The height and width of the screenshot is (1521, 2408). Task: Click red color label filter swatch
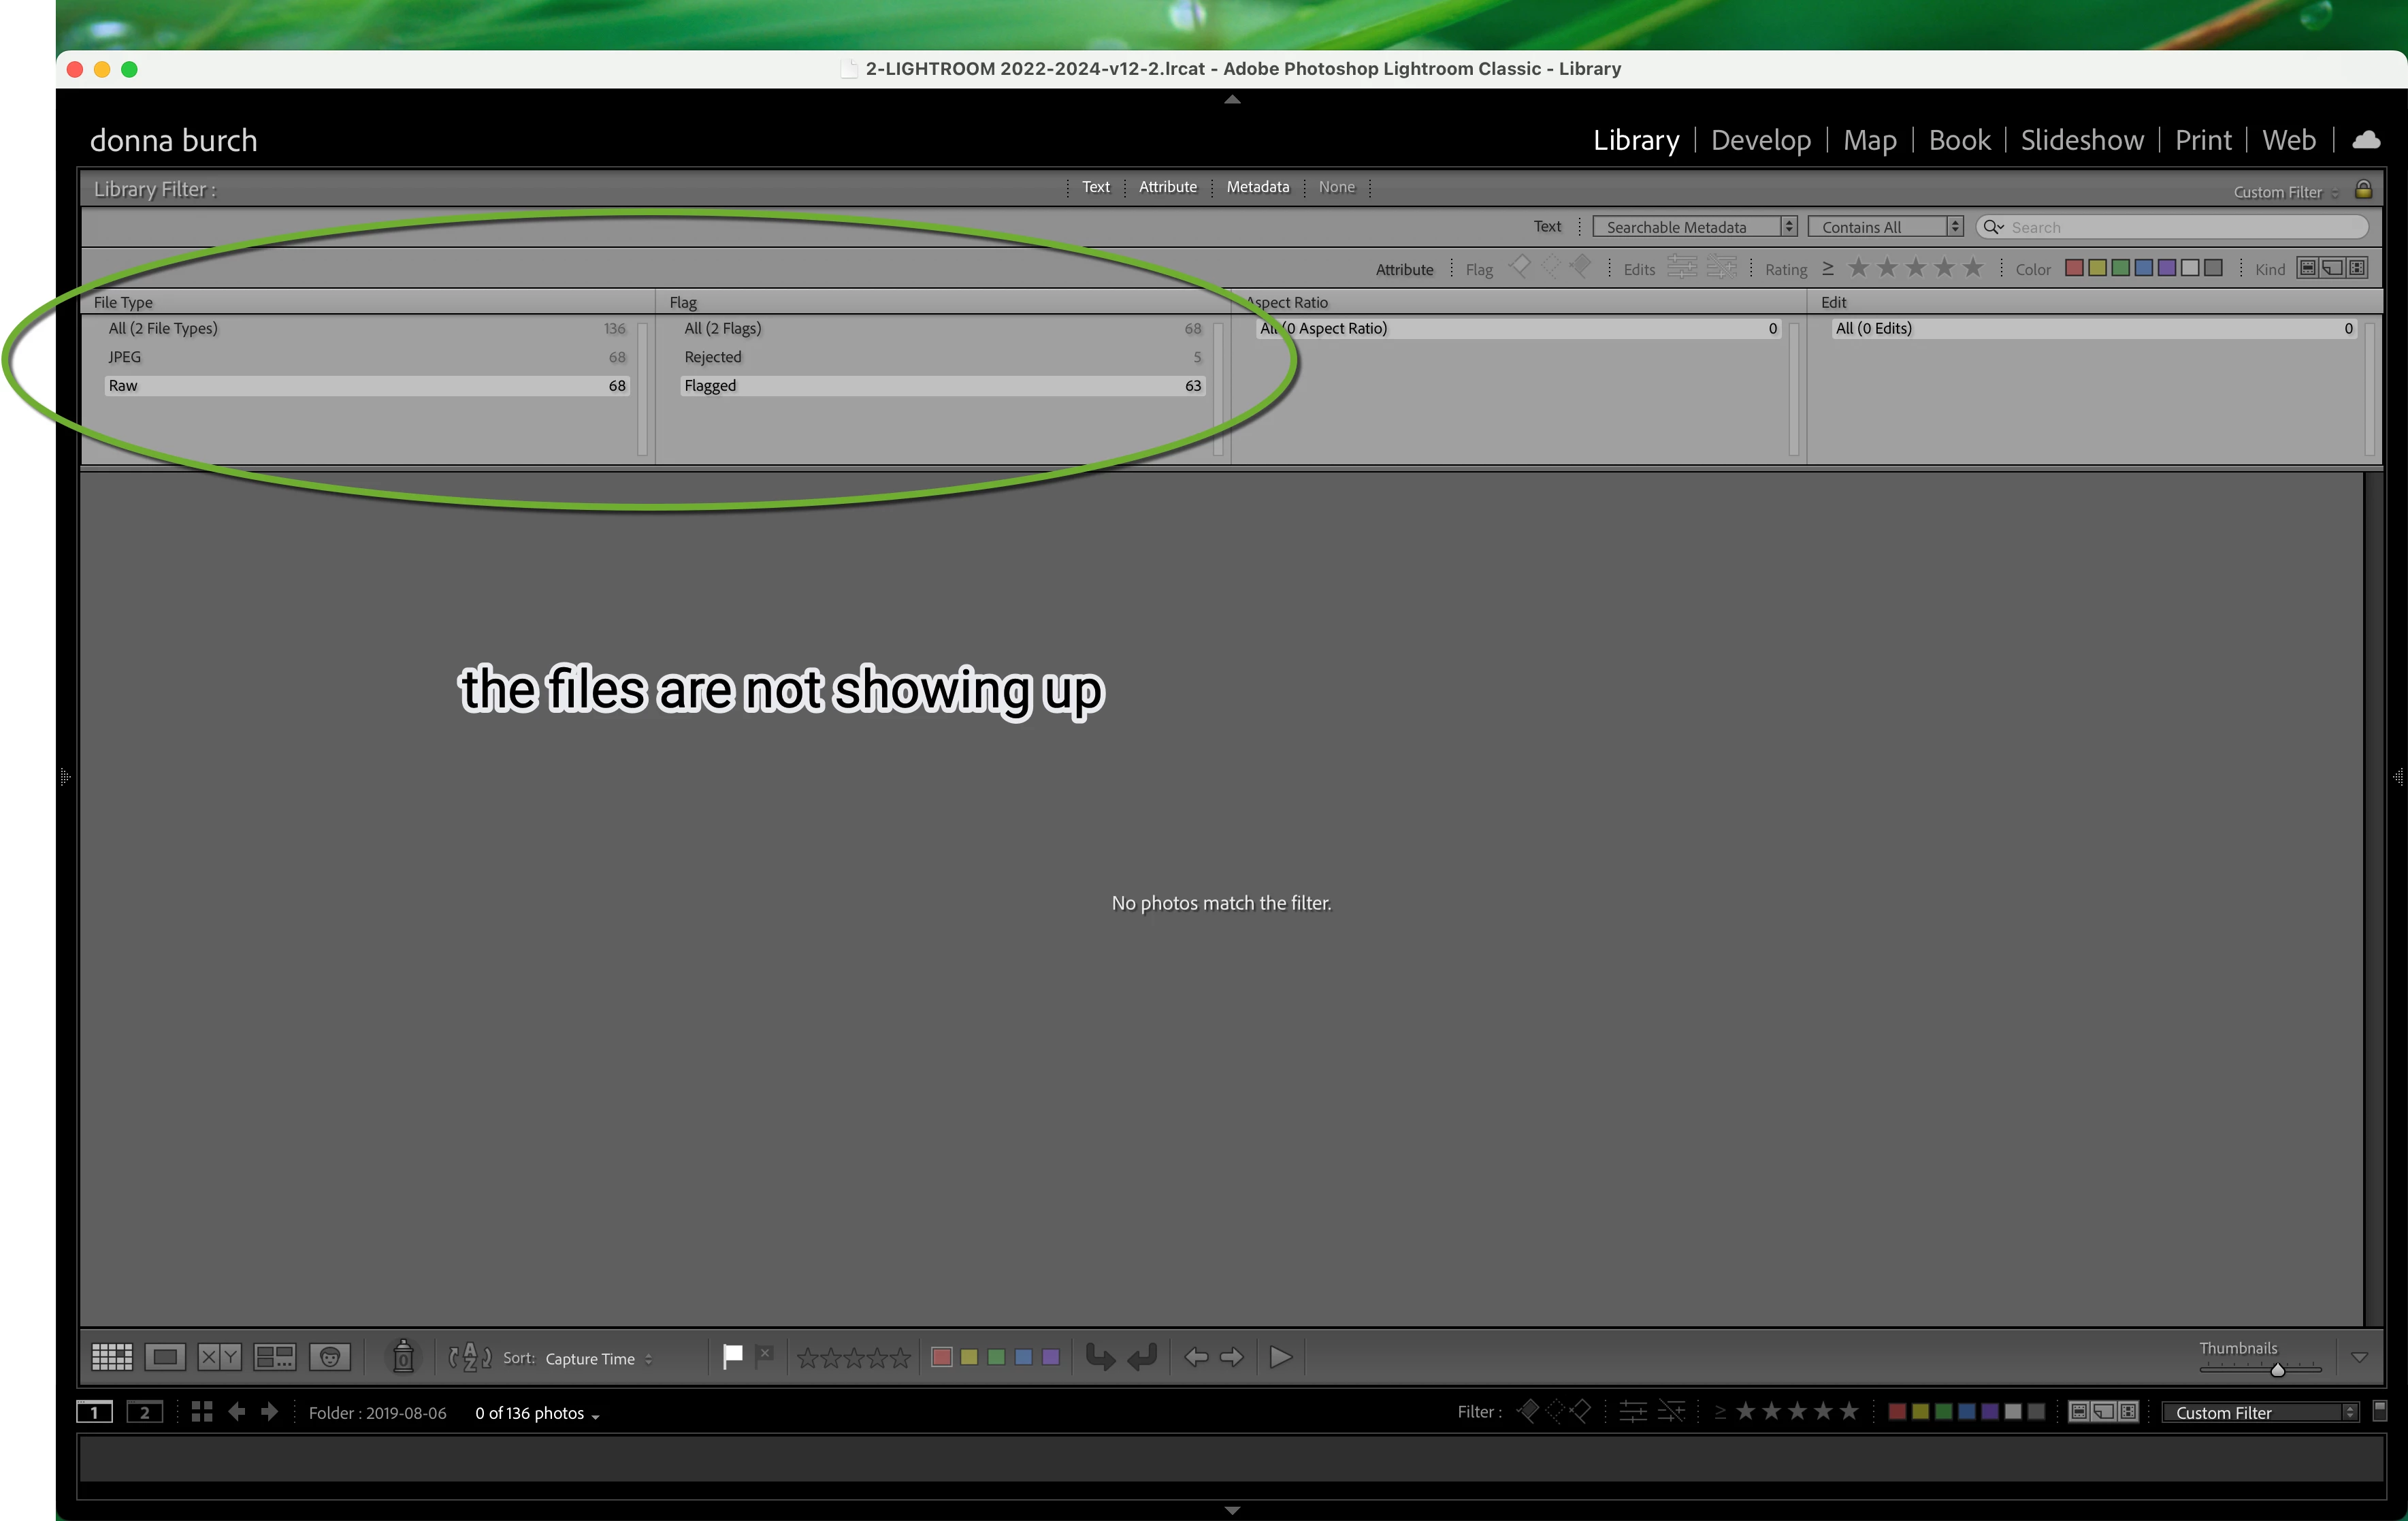coord(2074,268)
